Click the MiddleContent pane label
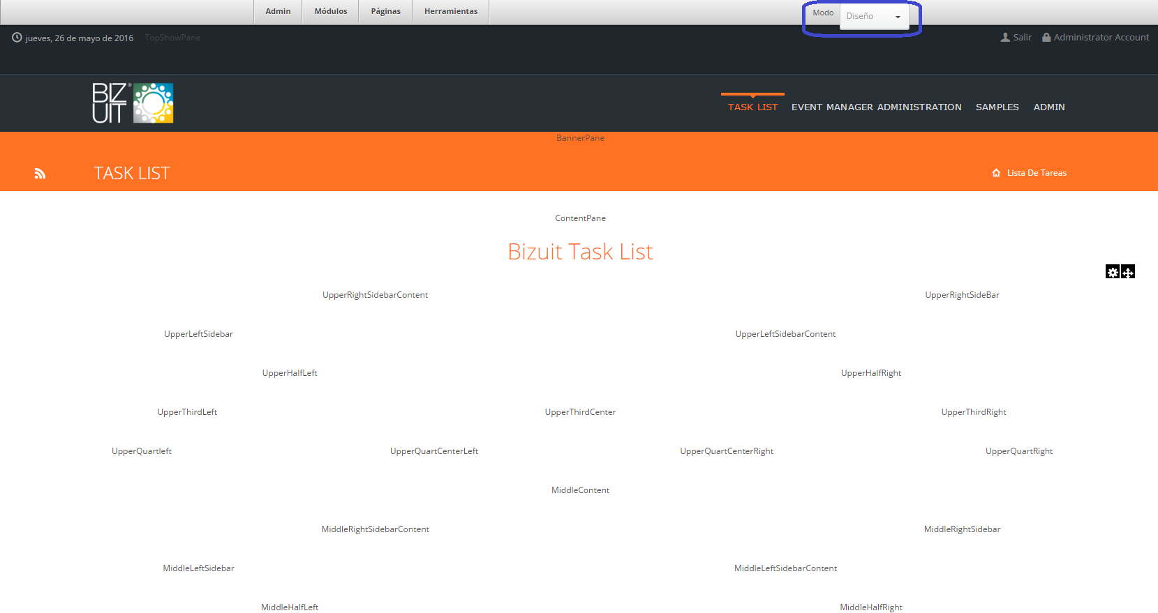This screenshot has height=613, width=1158. pyautogui.click(x=580, y=490)
